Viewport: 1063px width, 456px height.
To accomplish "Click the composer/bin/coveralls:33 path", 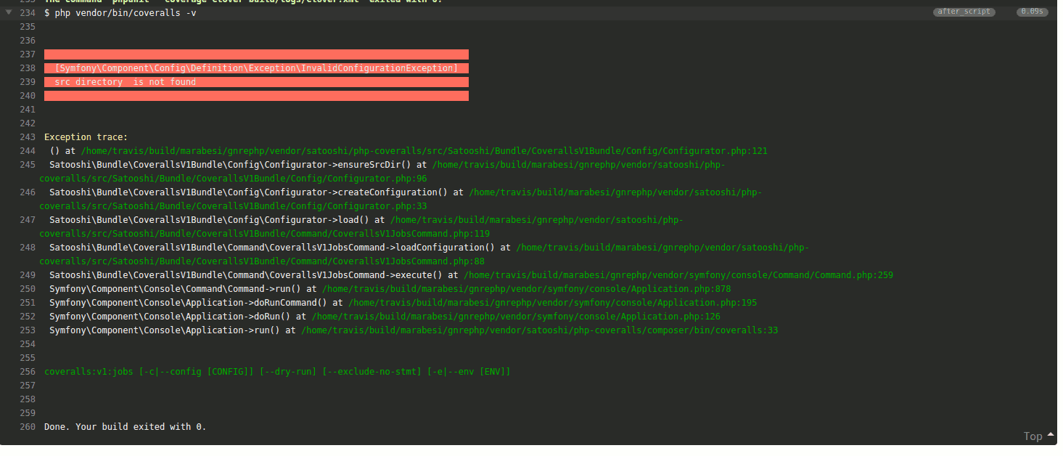I will click(x=540, y=330).
